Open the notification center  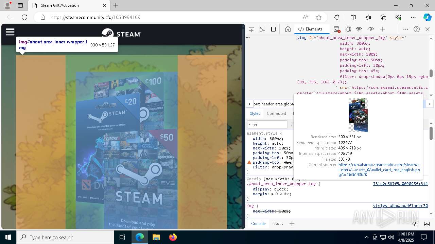[x=424, y=237]
